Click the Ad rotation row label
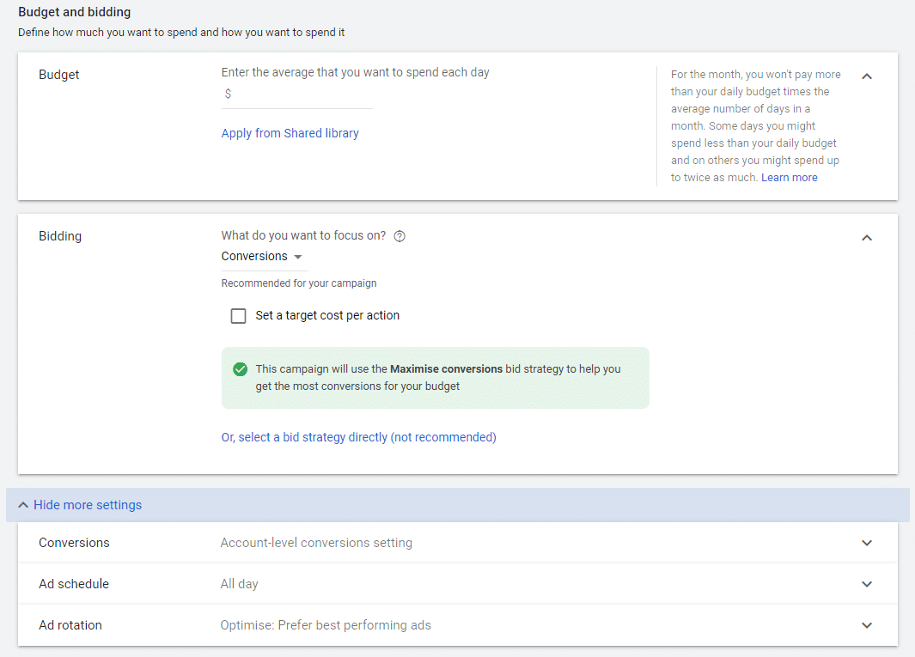 [x=70, y=625]
